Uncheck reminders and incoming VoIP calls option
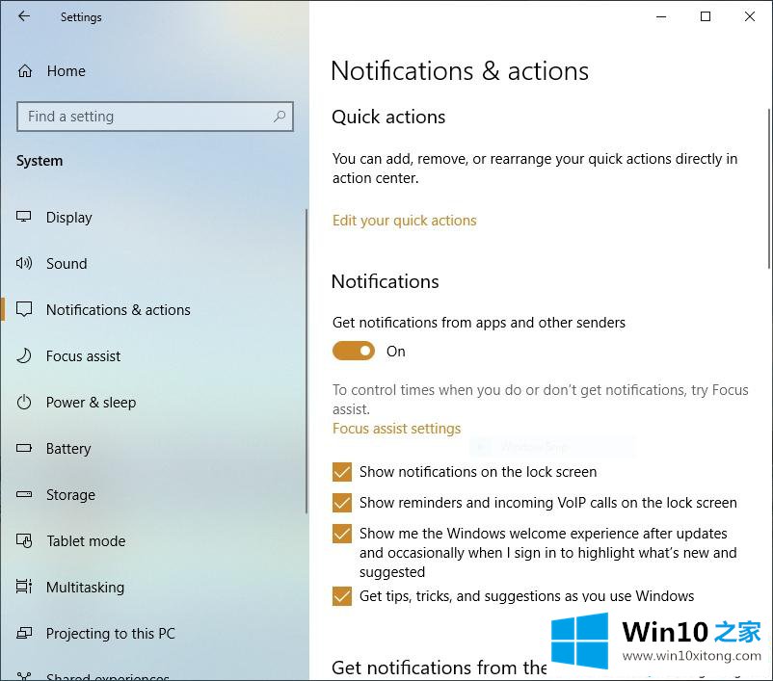 click(341, 503)
